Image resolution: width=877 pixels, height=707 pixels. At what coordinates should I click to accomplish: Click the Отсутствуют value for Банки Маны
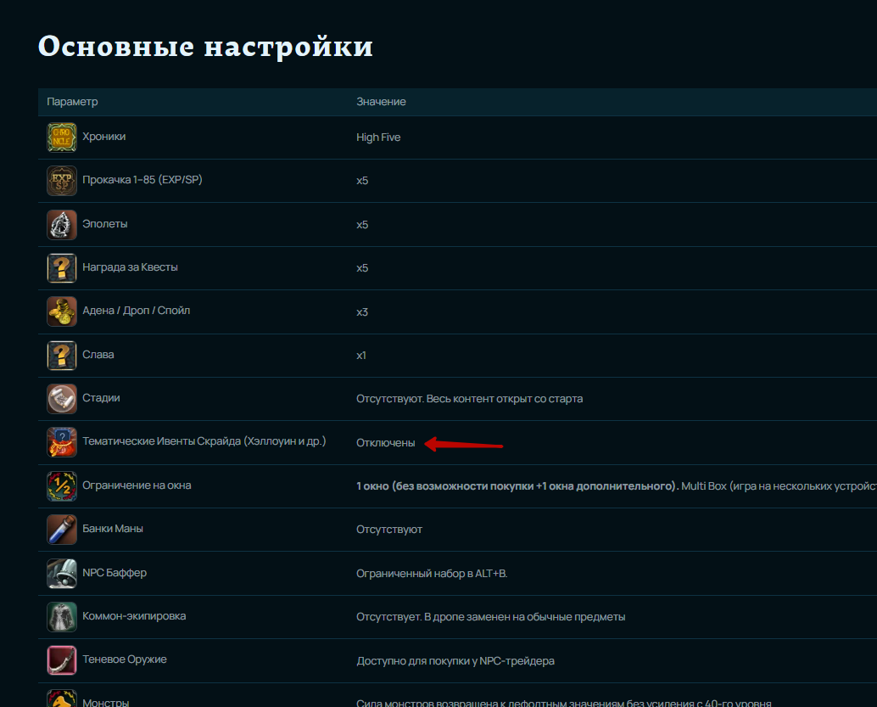pyautogui.click(x=389, y=530)
